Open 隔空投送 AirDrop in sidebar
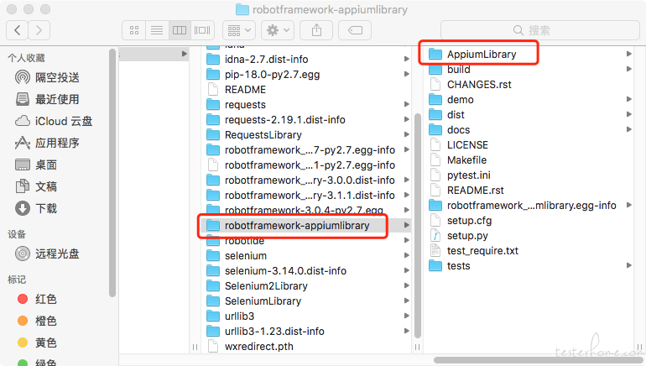The height and width of the screenshot is (366, 646). (x=47, y=77)
